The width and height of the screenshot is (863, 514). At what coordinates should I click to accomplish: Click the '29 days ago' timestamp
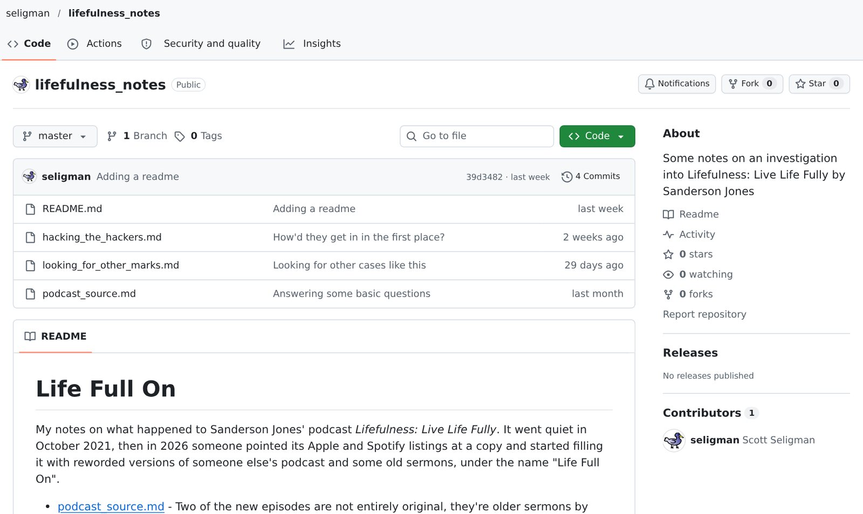(594, 265)
